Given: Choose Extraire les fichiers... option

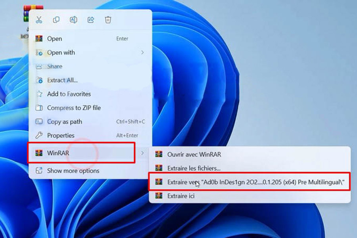Looking at the screenshot, I should click(194, 168).
